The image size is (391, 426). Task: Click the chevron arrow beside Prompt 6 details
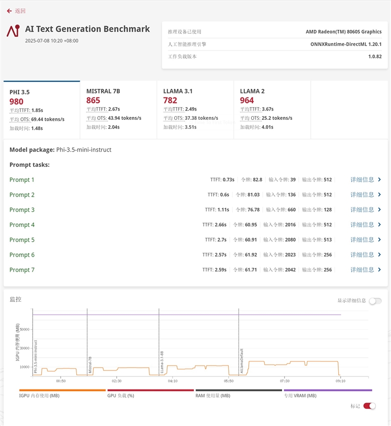[x=379, y=255]
